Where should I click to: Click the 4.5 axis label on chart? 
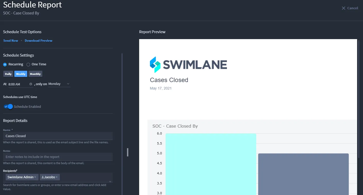point(159,163)
